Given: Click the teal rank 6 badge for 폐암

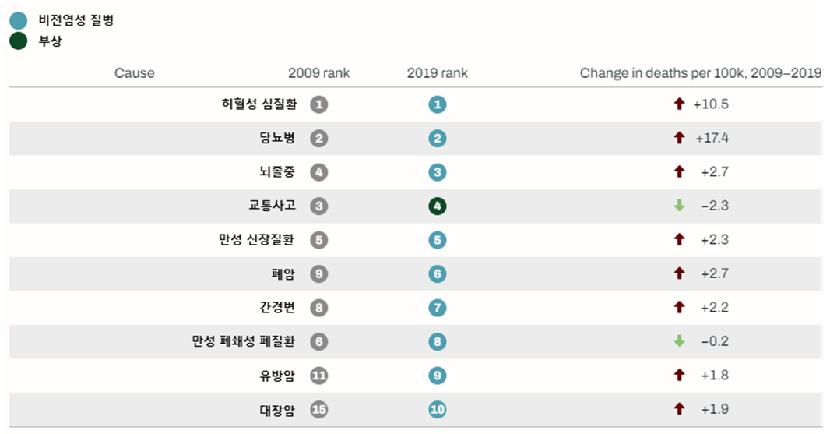Looking at the screenshot, I should tap(438, 274).
